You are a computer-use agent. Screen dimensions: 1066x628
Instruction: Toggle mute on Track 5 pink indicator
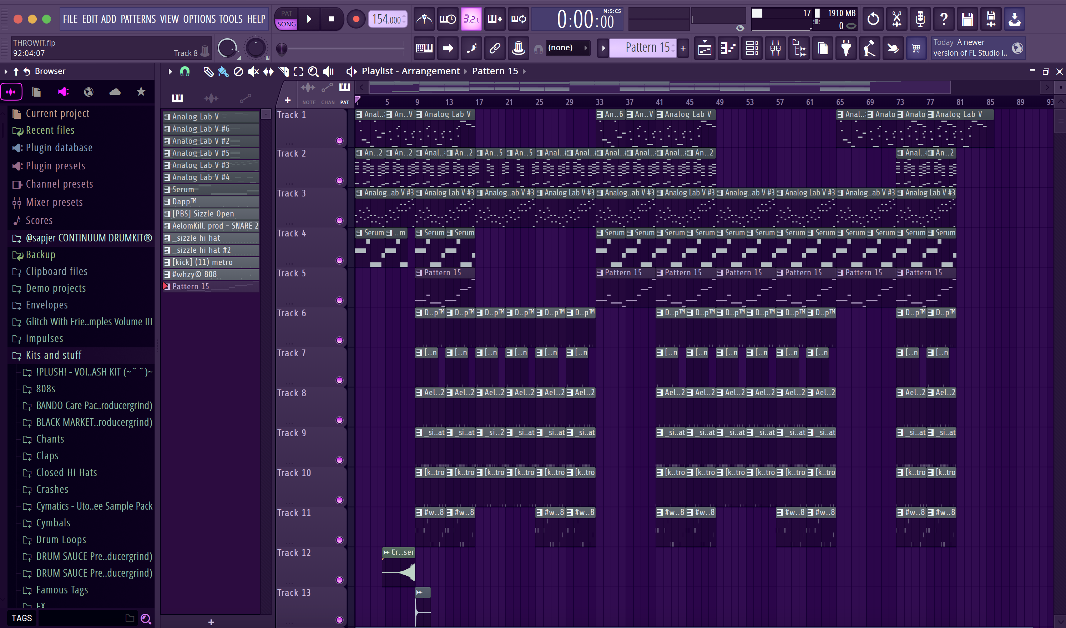pyautogui.click(x=340, y=301)
